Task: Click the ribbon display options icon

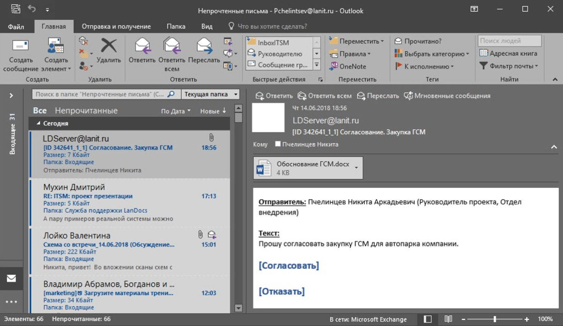Action: tap(474, 9)
